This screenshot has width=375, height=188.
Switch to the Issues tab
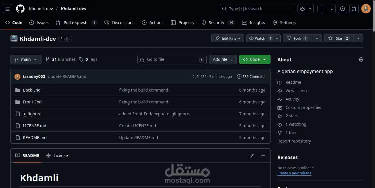tap(39, 23)
